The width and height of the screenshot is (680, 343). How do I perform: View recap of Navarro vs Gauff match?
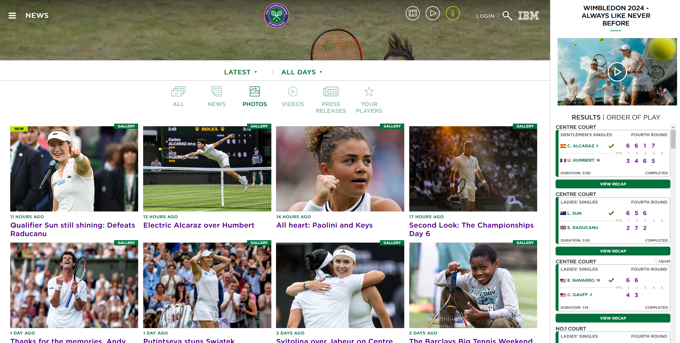point(613,318)
